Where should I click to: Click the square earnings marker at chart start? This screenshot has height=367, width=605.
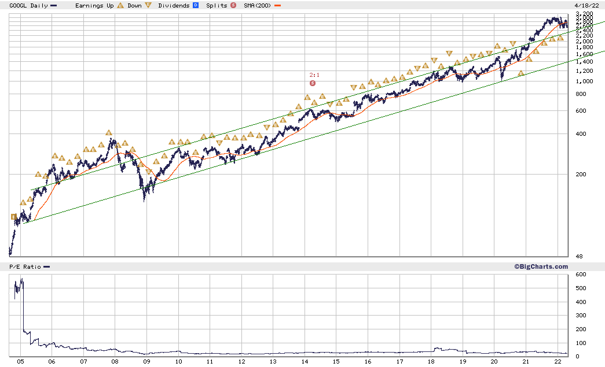[14, 217]
